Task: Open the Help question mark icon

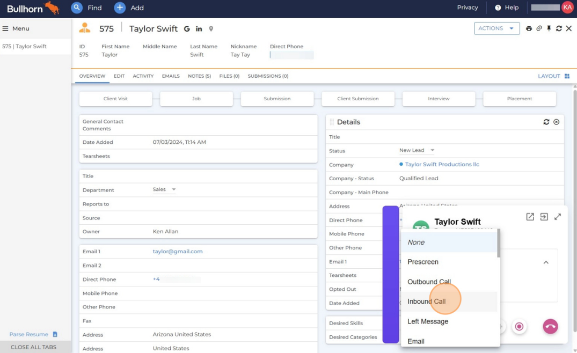Action: [498, 8]
